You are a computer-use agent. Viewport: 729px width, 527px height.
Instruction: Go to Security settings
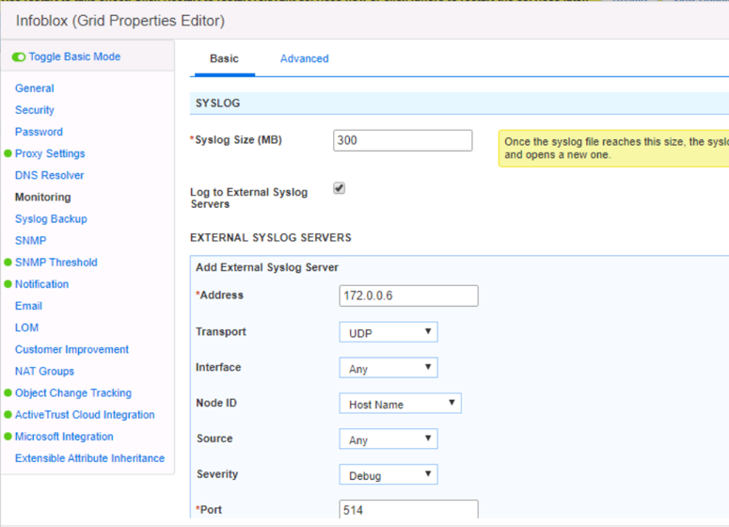pyautogui.click(x=35, y=110)
